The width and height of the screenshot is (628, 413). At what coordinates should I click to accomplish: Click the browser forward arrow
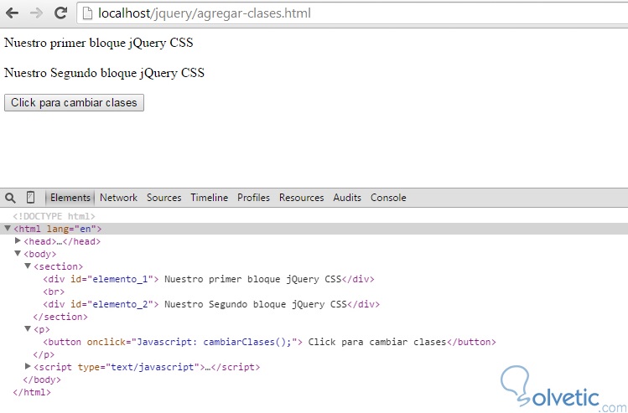[x=36, y=13]
